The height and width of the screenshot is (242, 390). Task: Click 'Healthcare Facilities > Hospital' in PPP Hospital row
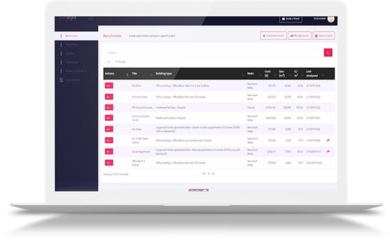171,108
